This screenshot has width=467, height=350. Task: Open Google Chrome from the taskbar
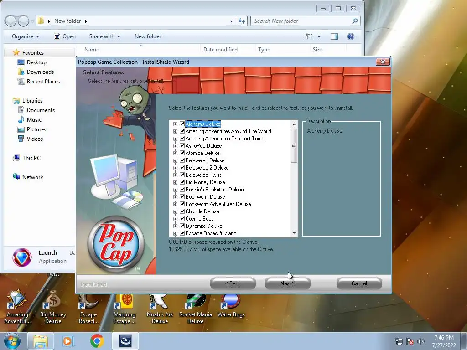click(x=97, y=341)
